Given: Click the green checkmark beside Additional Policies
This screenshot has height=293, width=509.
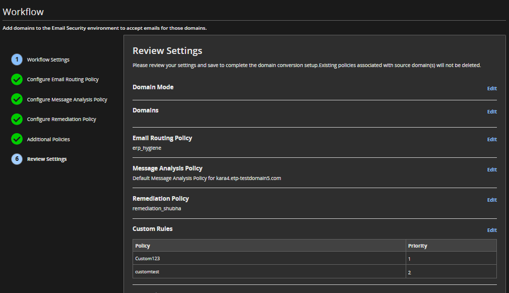Looking at the screenshot, I should point(17,139).
